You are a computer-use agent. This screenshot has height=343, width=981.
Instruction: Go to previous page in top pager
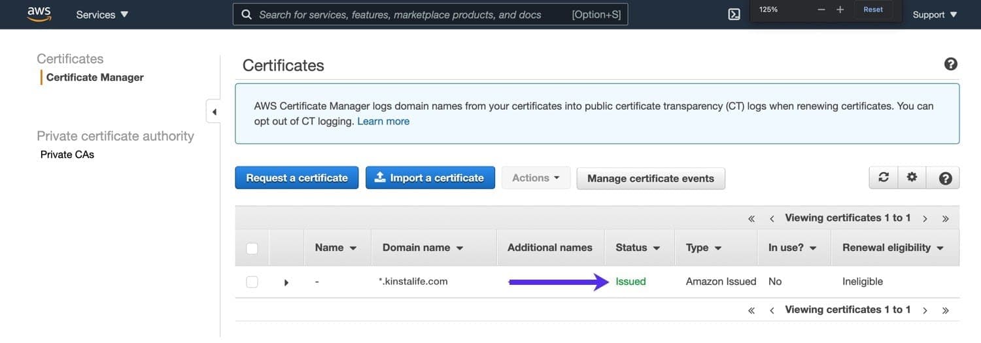pyautogui.click(x=772, y=218)
